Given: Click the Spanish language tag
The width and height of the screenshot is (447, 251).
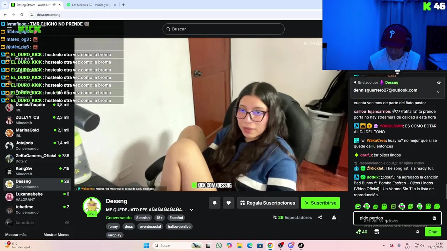Looking at the screenshot, I should (x=143, y=218).
